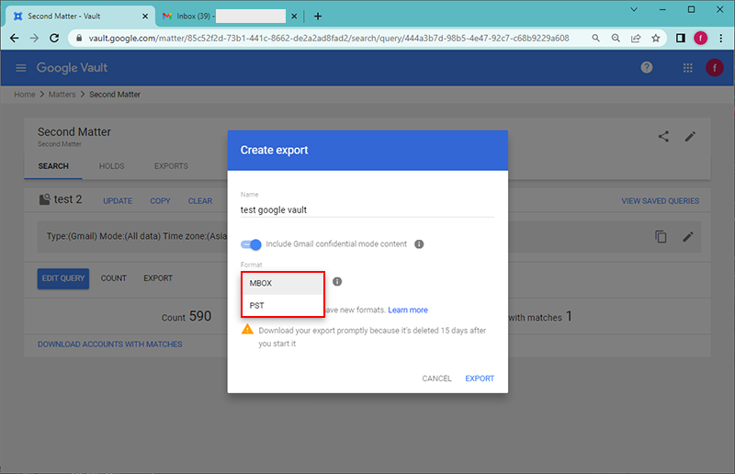The width and height of the screenshot is (735, 474).
Task: Copy the query using copy icon
Action: pos(661,236)
